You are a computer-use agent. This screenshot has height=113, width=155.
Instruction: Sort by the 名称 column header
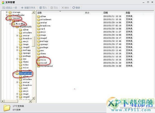(40, 13)
